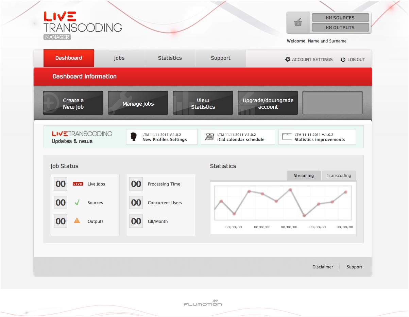This screenshot has width=409, height=317.
Task: Click the Live Jobs 00 counter
Action: pyautogui.click(x=61, y=184)
